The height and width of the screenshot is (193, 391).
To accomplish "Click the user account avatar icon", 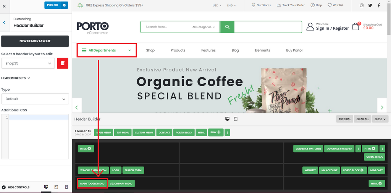I will (310, 27).
